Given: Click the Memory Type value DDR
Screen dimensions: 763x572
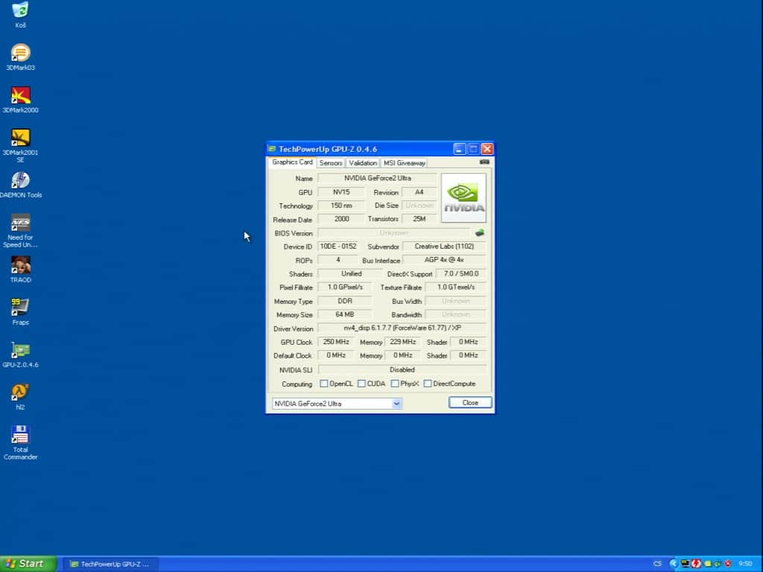Looking at the screenshot, I should point(344,301).
